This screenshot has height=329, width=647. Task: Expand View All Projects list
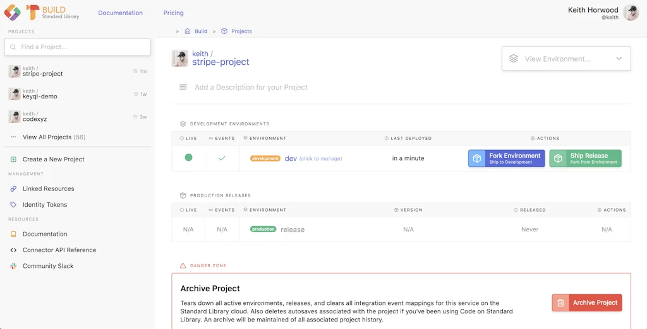(x=53, y=137)
